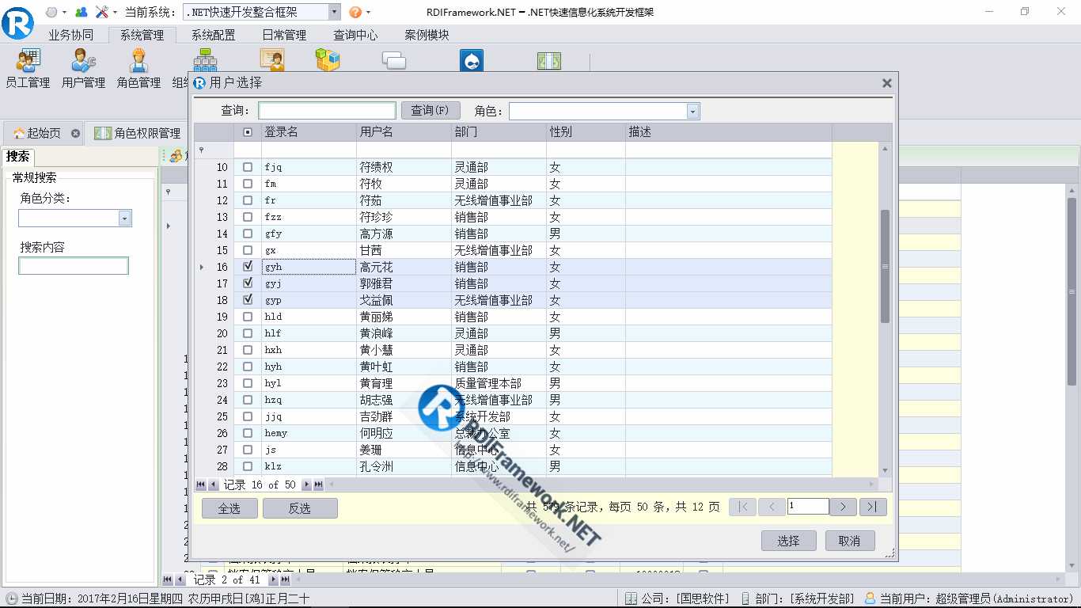Click the certificate with person ribbon icon

tap(272, 61)
